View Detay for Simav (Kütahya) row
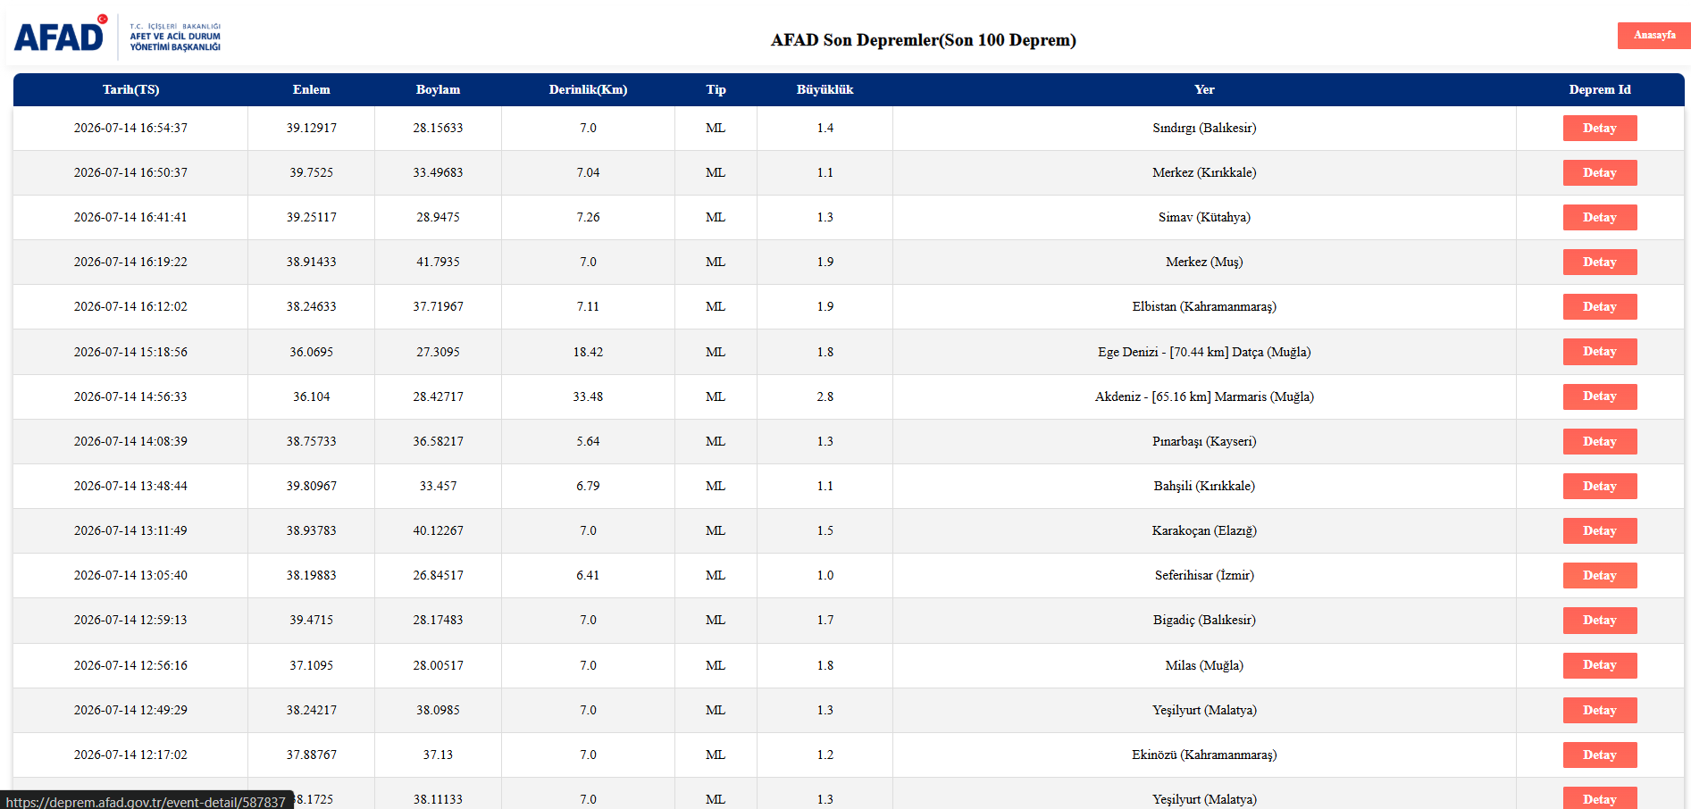The image size is (1691, 809). (1599, 217)
